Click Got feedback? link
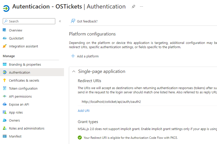Screen dimensions: 217x144 [87, 21]
